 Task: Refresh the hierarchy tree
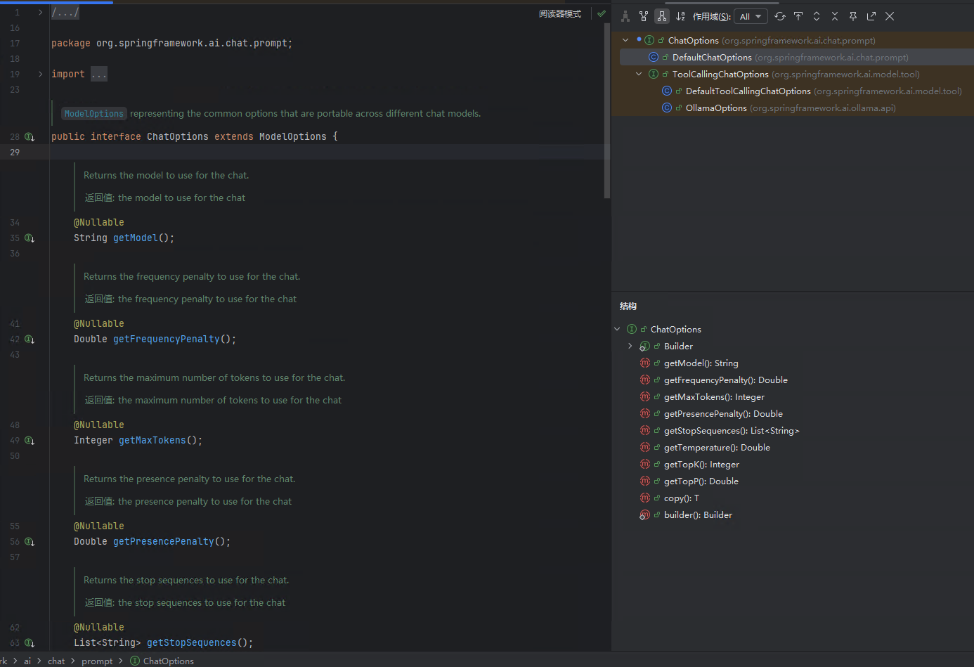780,16
